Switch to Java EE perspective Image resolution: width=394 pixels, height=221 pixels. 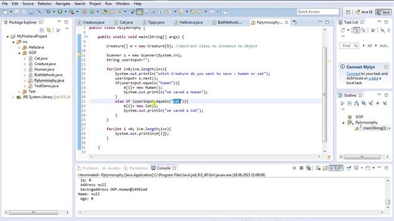[364, 12]
